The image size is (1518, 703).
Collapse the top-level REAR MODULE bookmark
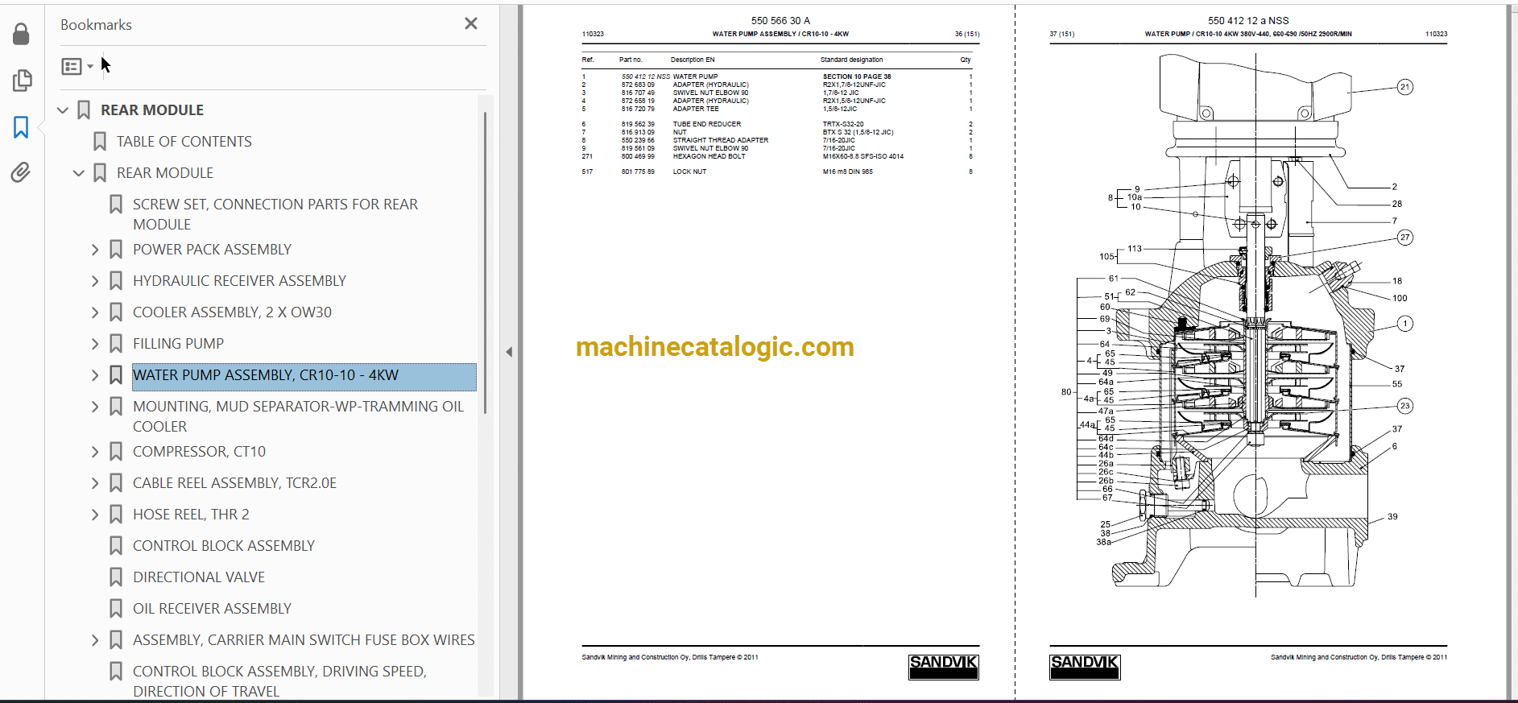point(63,110)
